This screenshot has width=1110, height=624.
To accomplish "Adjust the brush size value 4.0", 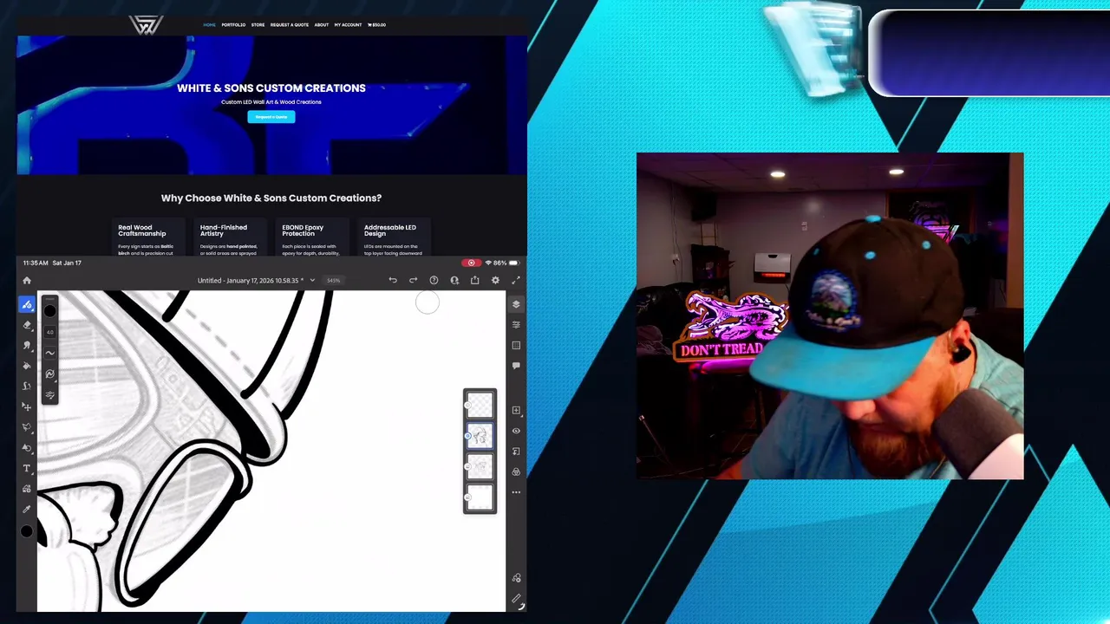I will [49, 332].
